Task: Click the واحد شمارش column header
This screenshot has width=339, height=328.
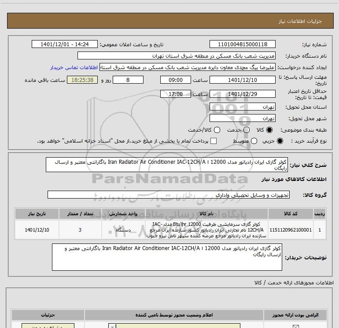Action: 123,214
